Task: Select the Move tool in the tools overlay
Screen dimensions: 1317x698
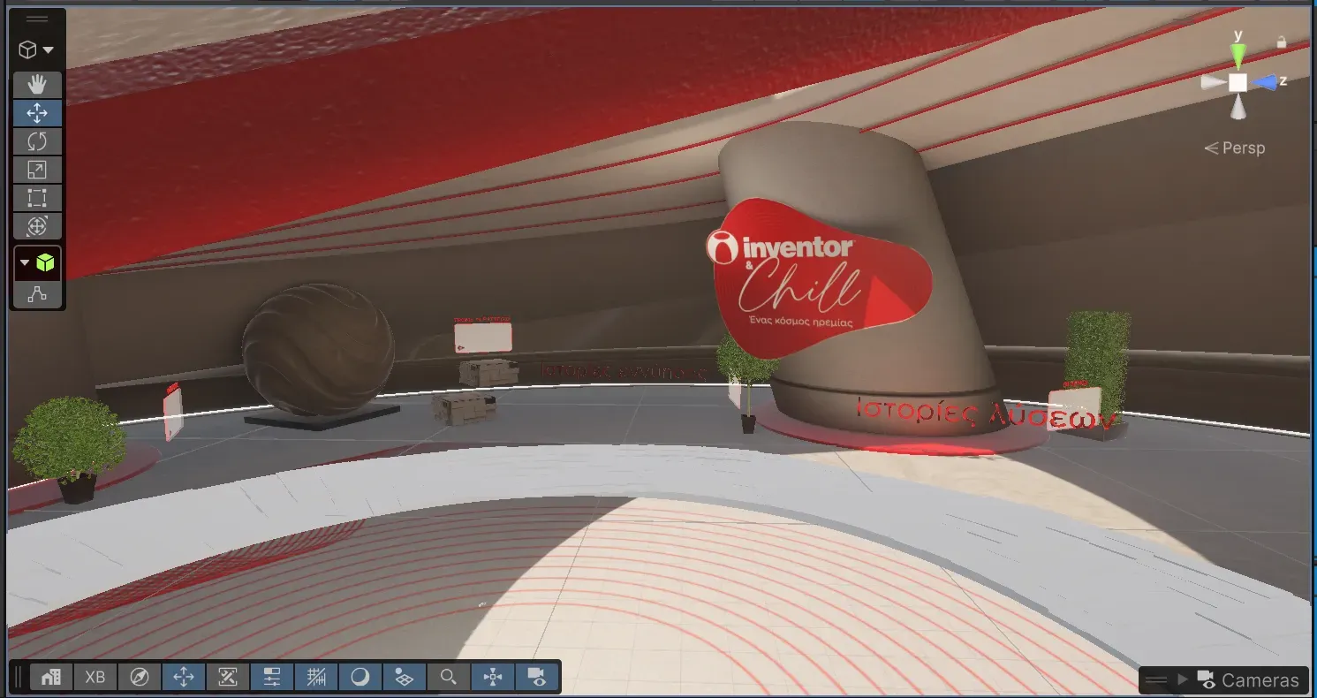Action: 37,113
